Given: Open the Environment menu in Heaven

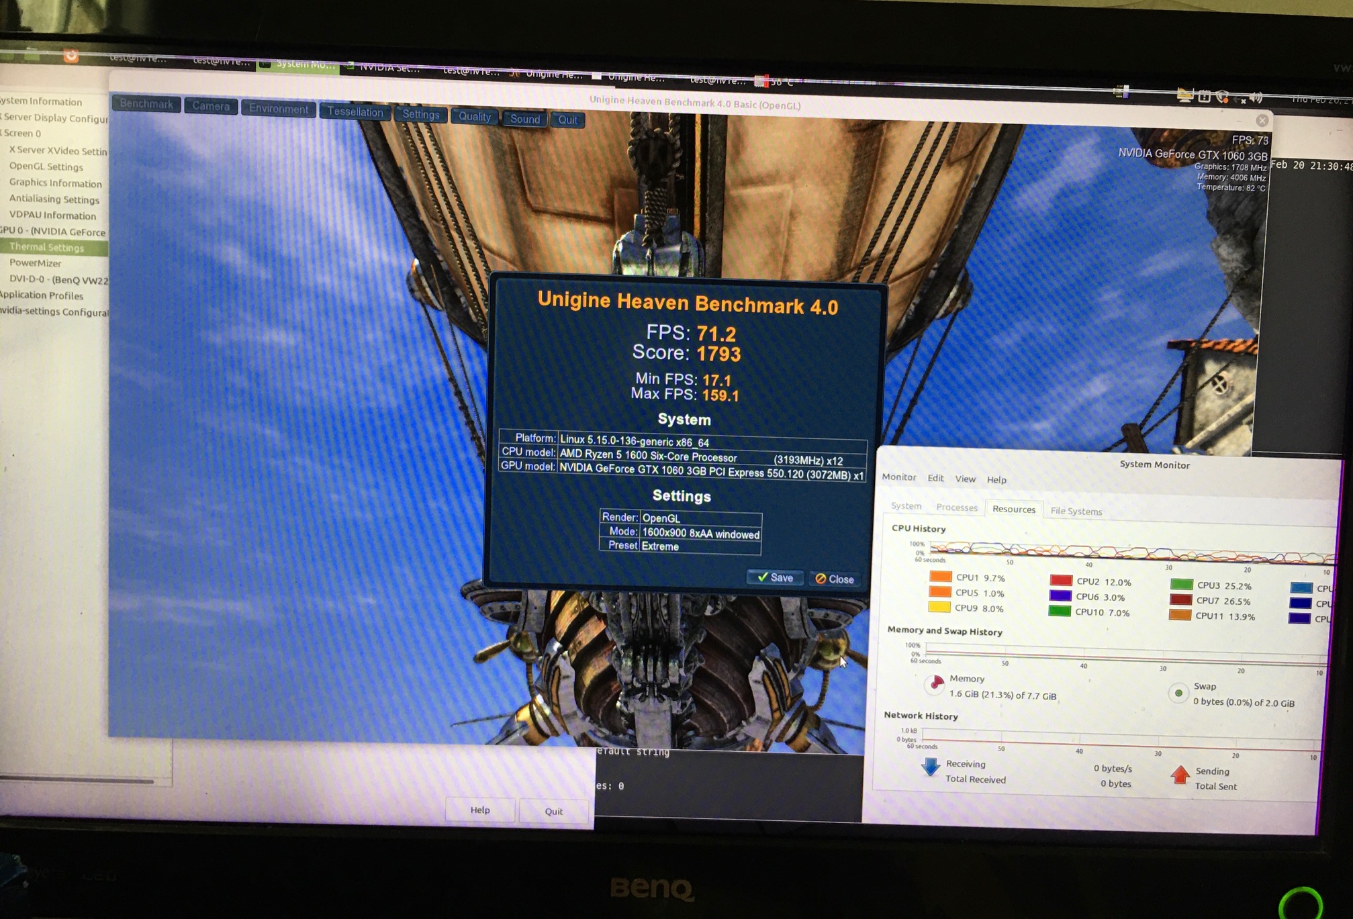Looking at the screenshot, I should pos(279,109).
